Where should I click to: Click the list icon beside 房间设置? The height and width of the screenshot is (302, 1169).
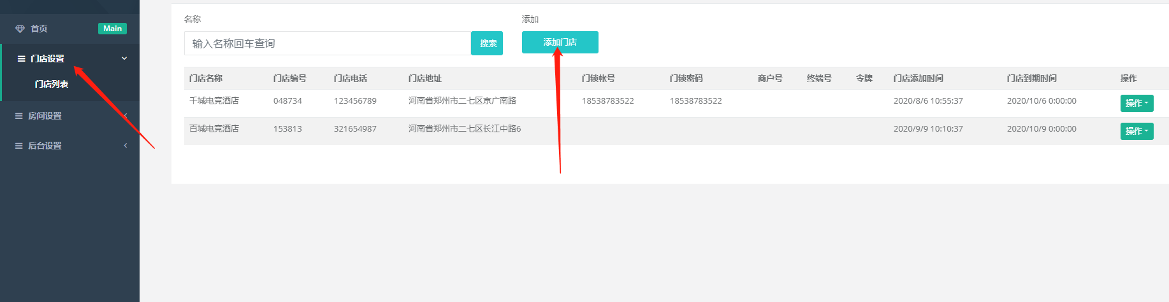coord(19,116)
